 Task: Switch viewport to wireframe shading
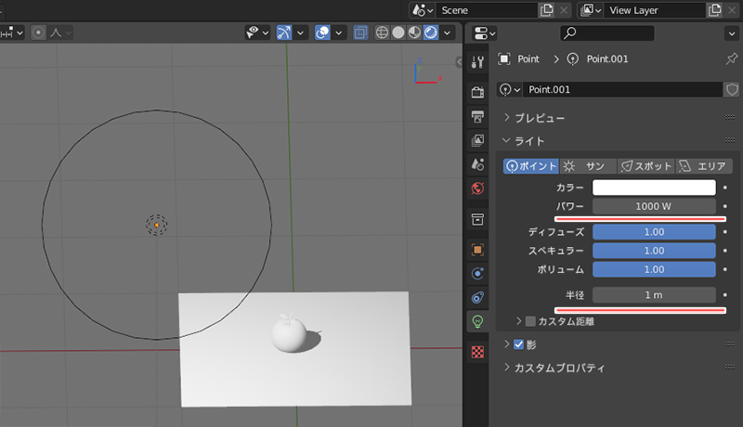click(383, 32)
